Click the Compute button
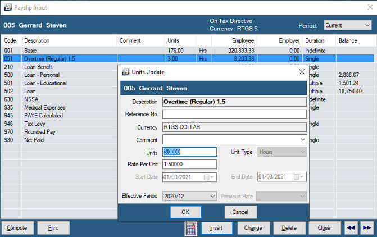This screenshot has height=237, width=377. tap(17, 228)
